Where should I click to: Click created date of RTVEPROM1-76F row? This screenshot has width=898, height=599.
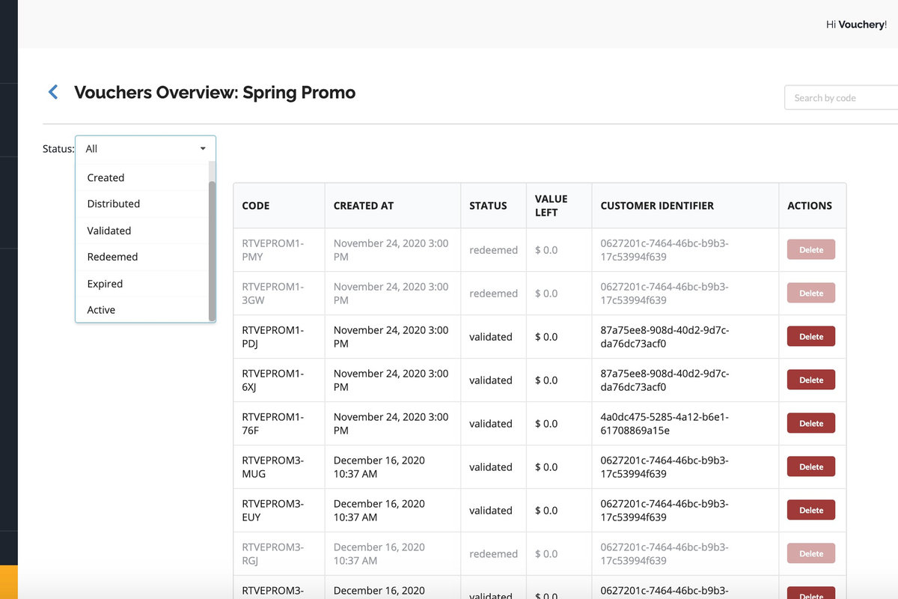(391, 424)
